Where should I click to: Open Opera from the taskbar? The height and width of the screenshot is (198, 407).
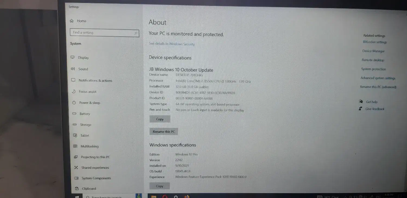coord(165,197)
